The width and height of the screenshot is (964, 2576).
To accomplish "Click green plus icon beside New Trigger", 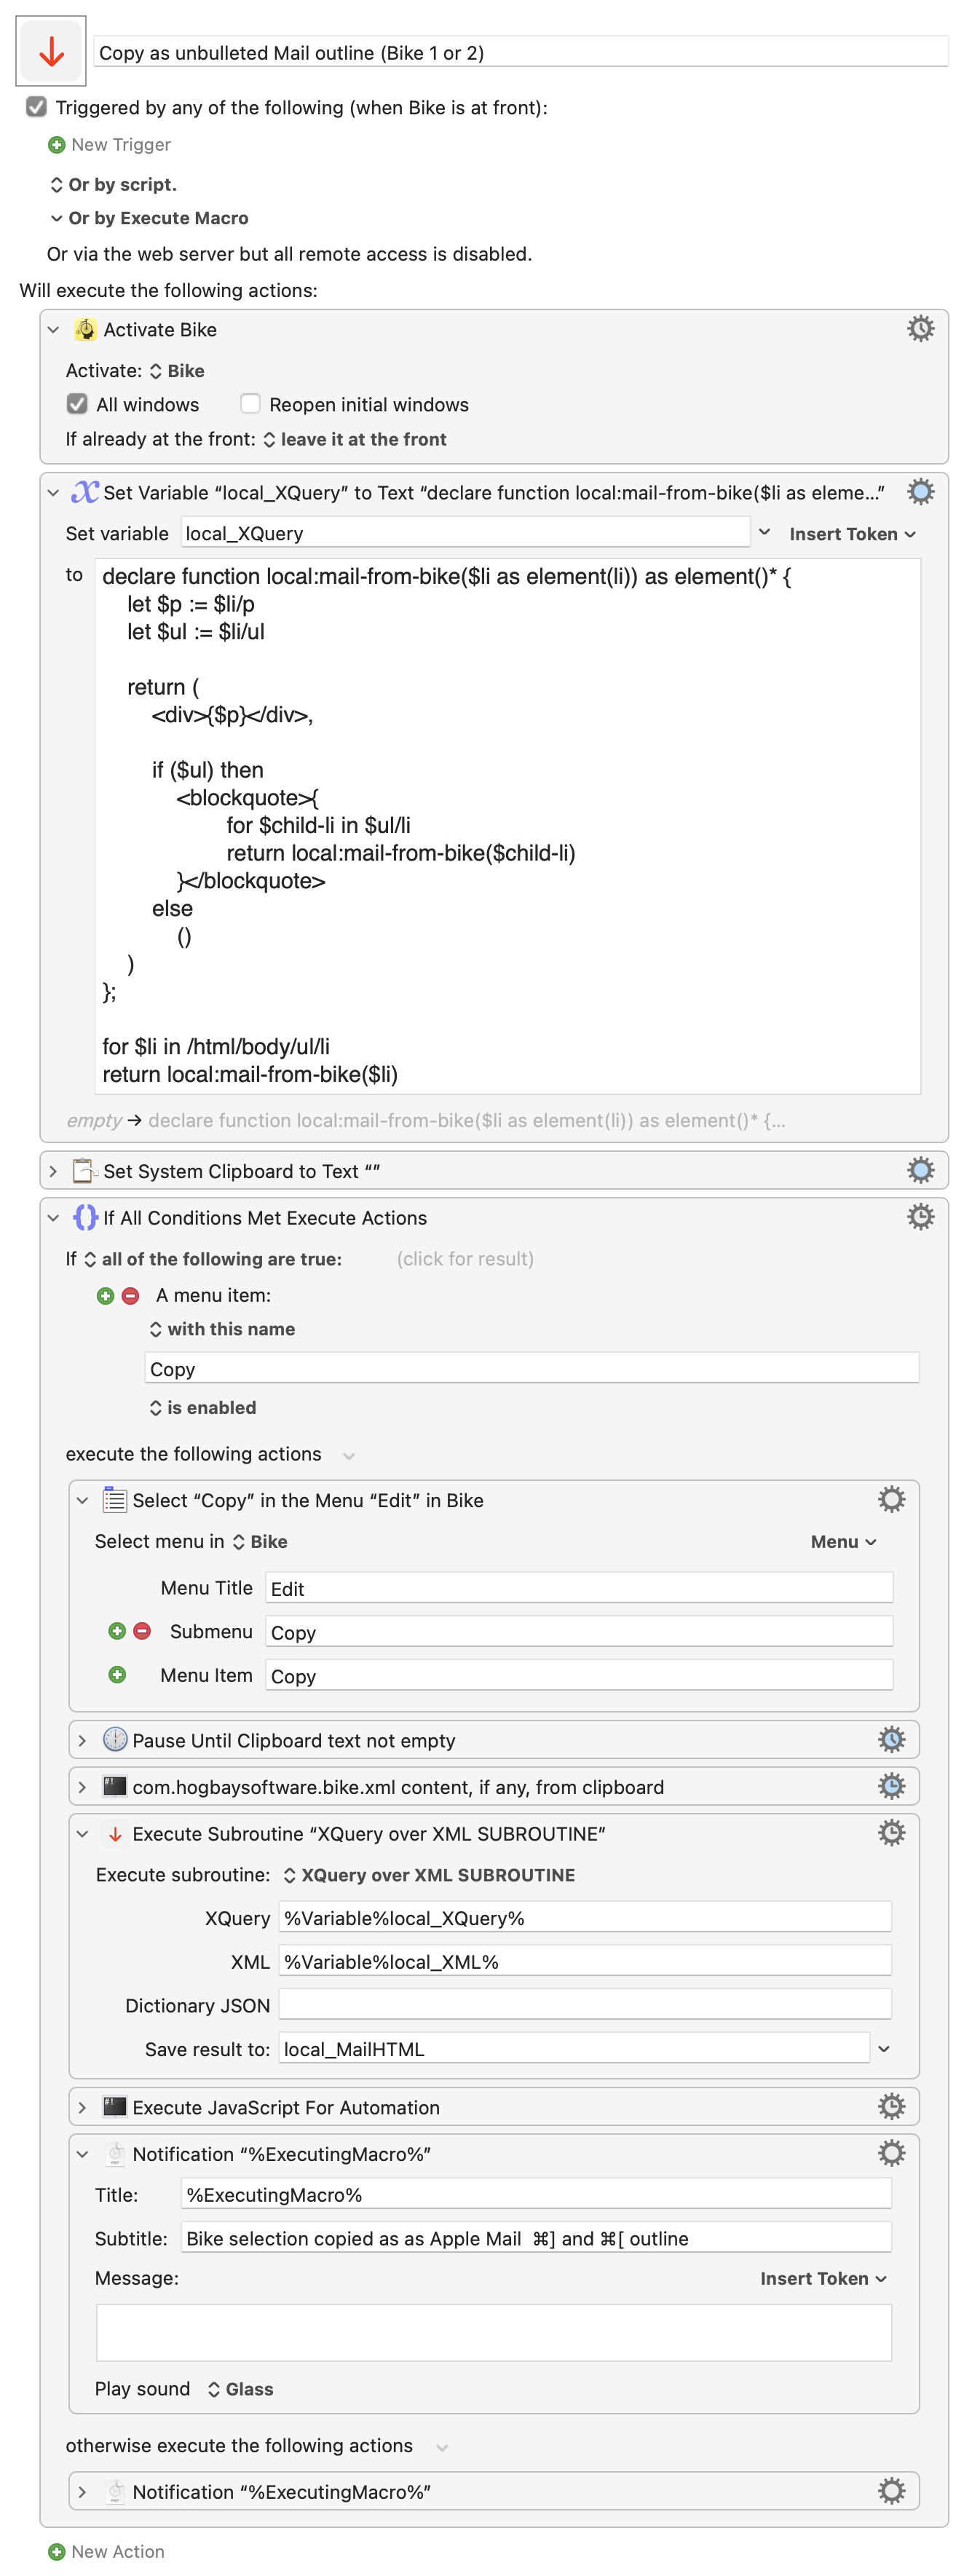I will pos(57,145).
